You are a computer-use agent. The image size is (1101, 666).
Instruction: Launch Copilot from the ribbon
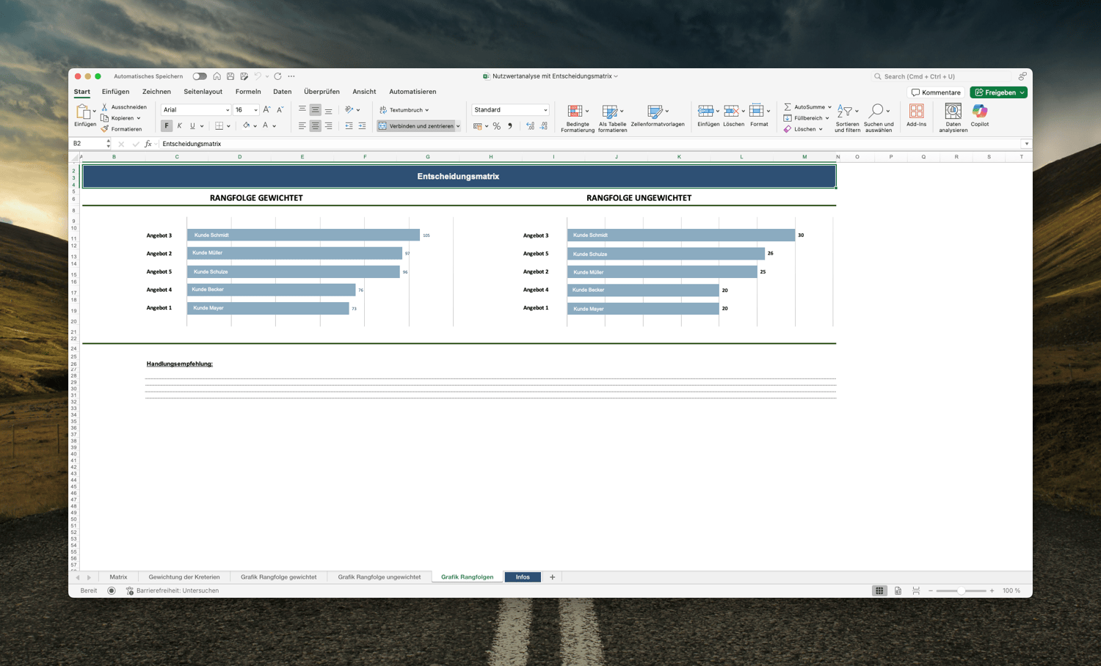[980, 115]
